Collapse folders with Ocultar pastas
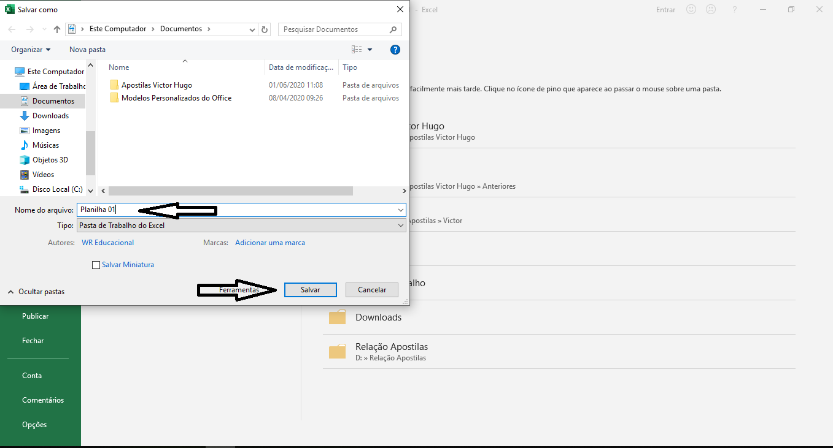The image size is (833, 448). click(x=36, y=292)
